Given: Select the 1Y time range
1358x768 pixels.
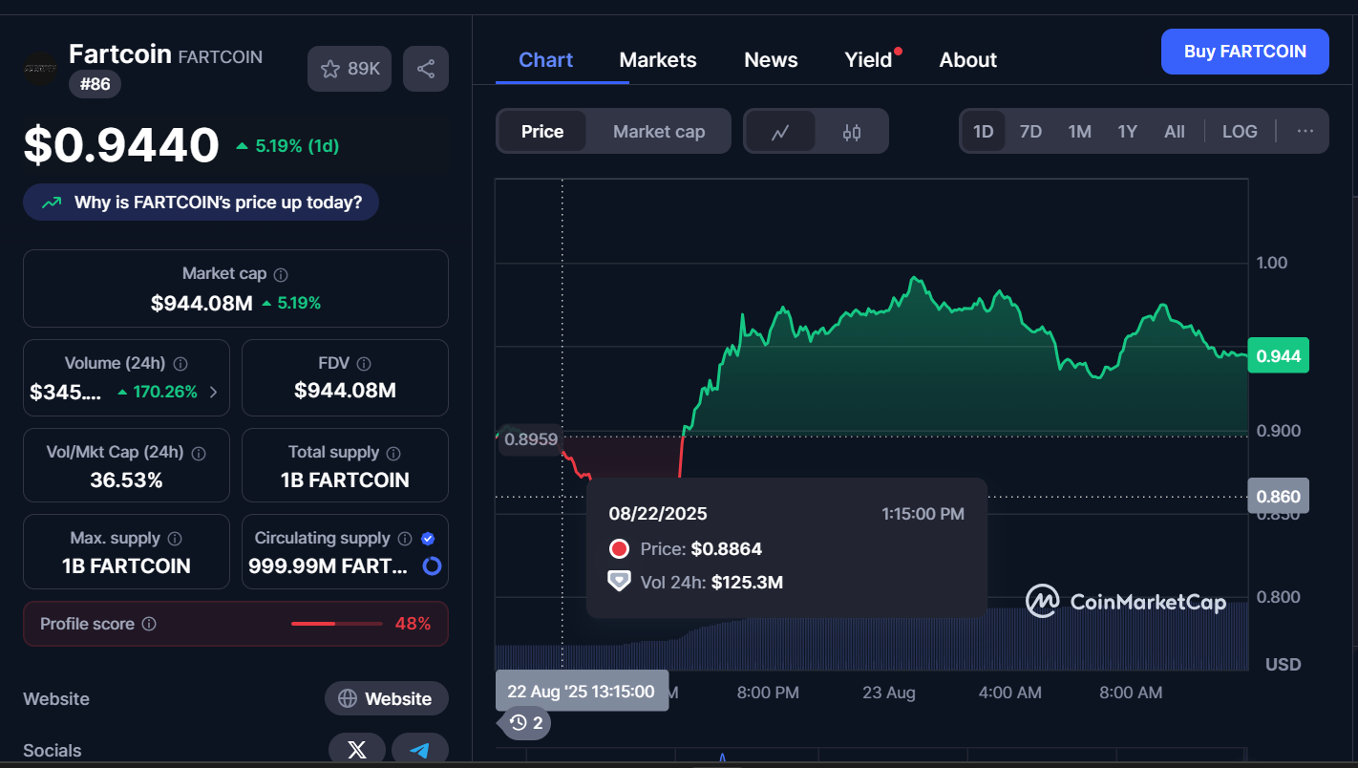Looking at the screenshot, I should pos(1128,132).
